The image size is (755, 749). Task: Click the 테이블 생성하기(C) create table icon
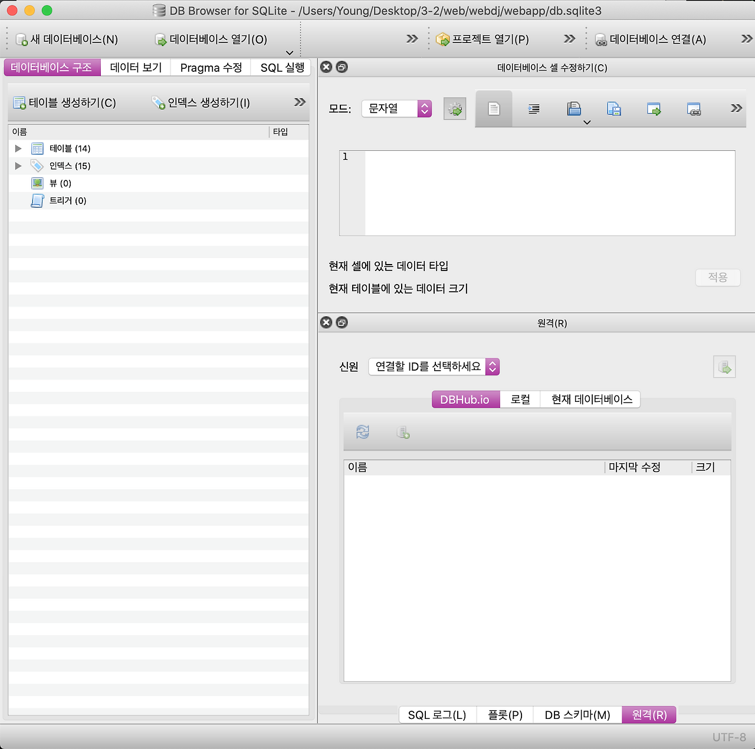pyautogui.click(x=19, y=103)
